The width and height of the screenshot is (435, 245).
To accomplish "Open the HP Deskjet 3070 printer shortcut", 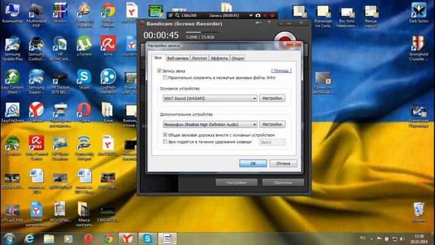I will click(x=60, y=82).
